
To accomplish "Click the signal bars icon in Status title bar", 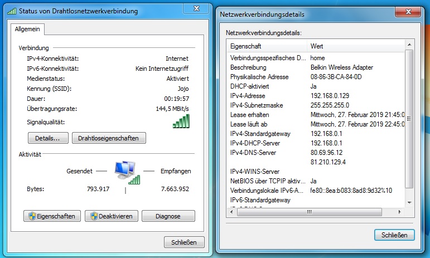I will (x=12, y=11).
